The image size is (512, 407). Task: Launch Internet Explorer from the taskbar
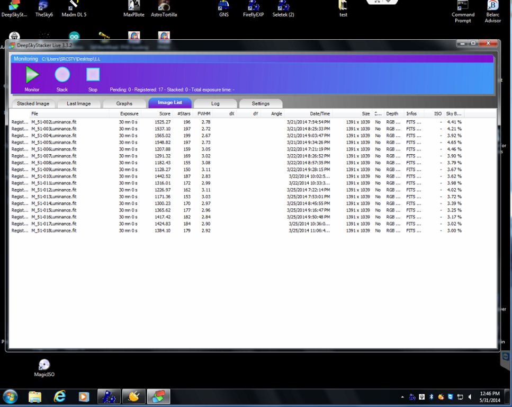click(x=59, y=397)
